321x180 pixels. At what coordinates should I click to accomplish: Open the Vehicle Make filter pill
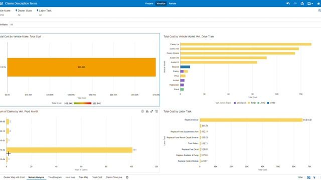(x=5, y=12)
